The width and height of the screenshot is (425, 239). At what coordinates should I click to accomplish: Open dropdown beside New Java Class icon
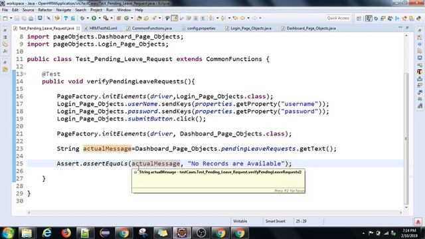pyautogui.click(x=132, y=18)
